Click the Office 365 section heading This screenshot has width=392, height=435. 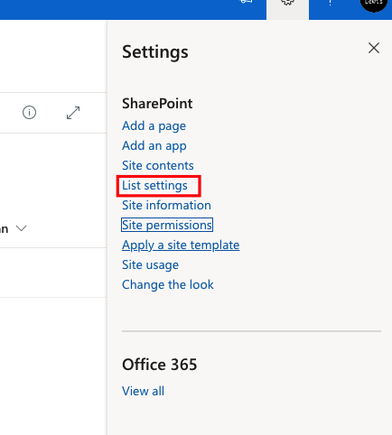pyautogui.click(x=160, y=365)
